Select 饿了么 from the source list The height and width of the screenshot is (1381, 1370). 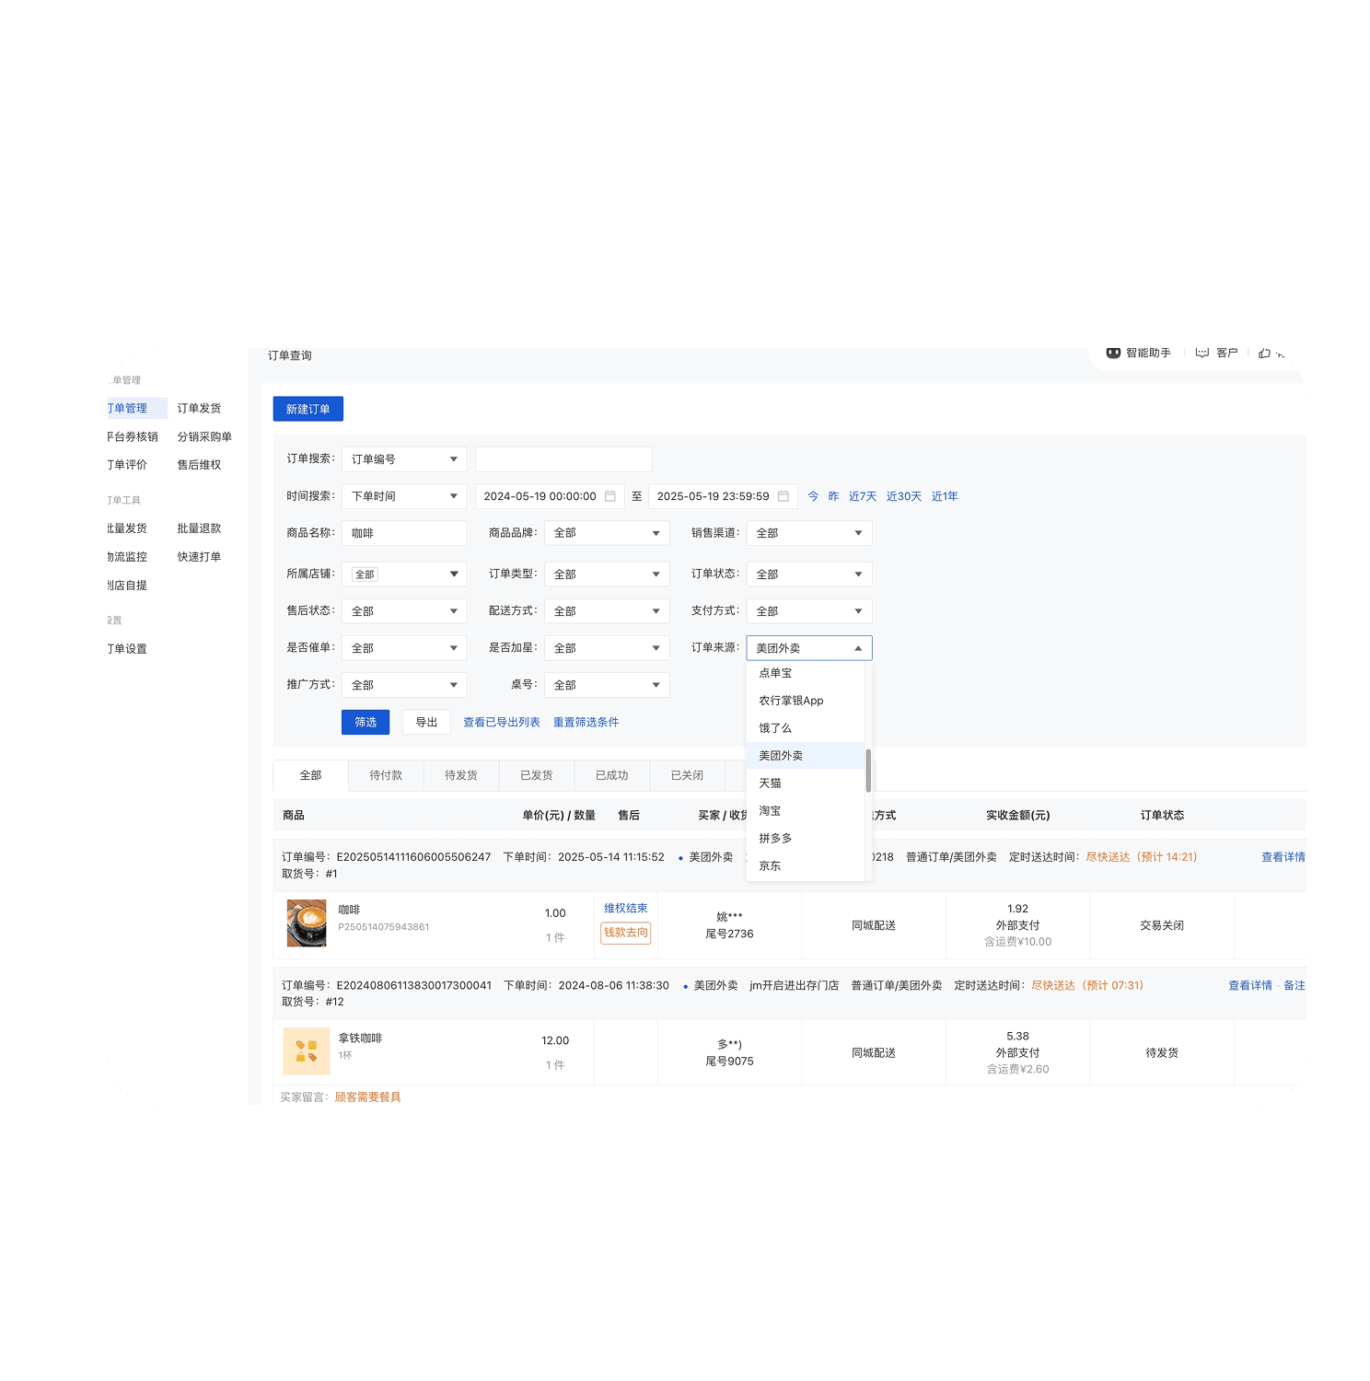tap(775, 728)
